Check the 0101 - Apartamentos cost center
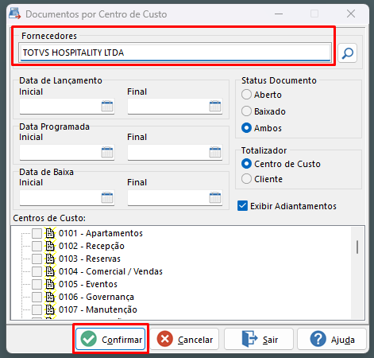374x358 pixels. [x=37, y=233]
